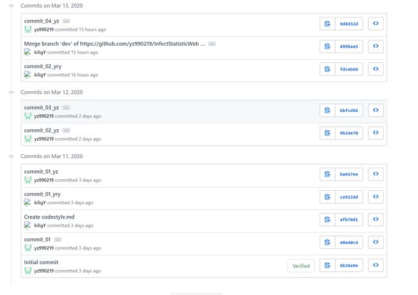418x295 pixels.
Task: Open killigY profile on commit_02_yry row
Action: click(40, 75)
